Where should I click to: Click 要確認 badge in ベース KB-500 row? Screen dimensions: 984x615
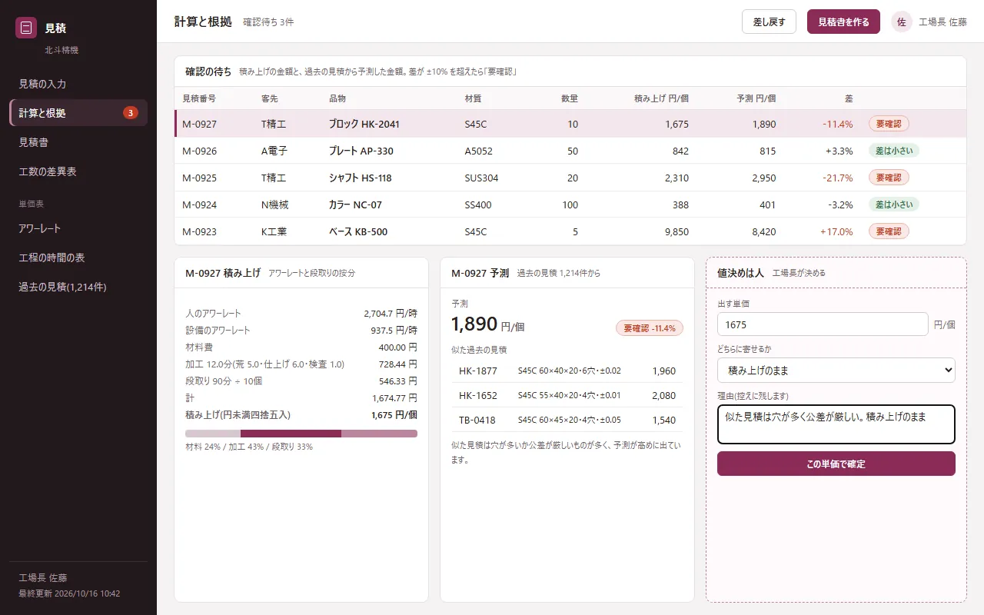tap(889, 231)
